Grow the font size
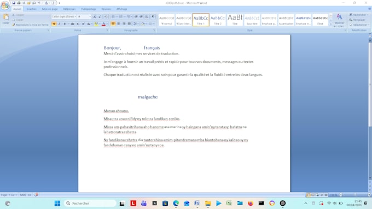 tap(95, 17)
